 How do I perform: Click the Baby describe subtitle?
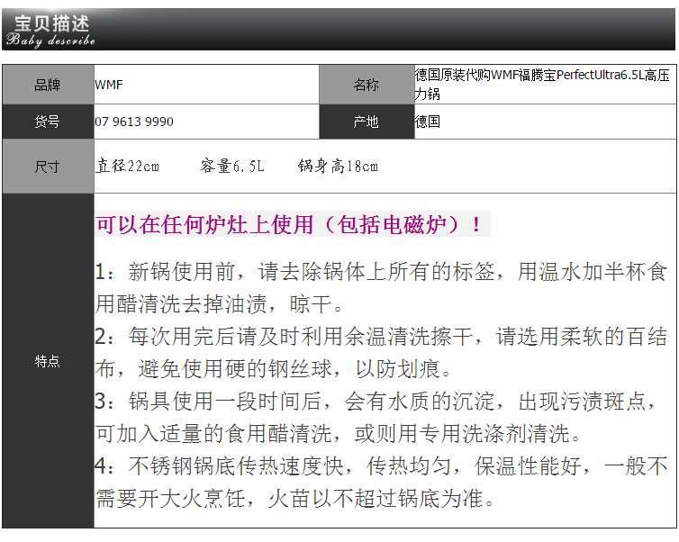point(50,41)
